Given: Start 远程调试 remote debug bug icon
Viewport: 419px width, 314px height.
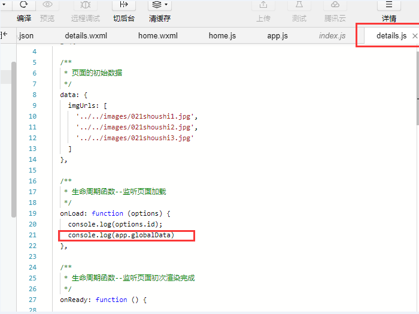Looking at the screenshot, I should tap(85, 4).
